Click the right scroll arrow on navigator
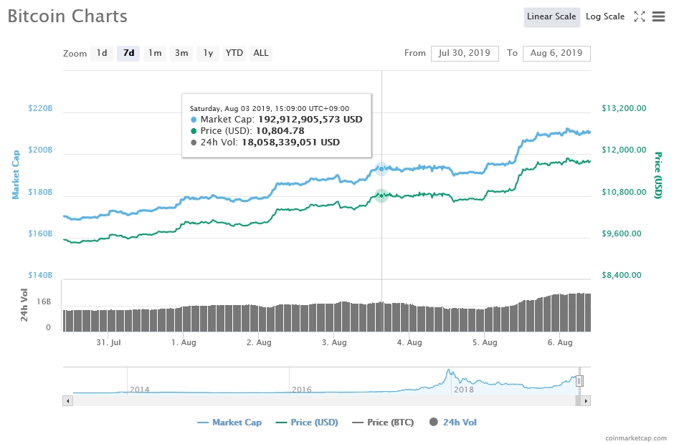 pos(586,401)
